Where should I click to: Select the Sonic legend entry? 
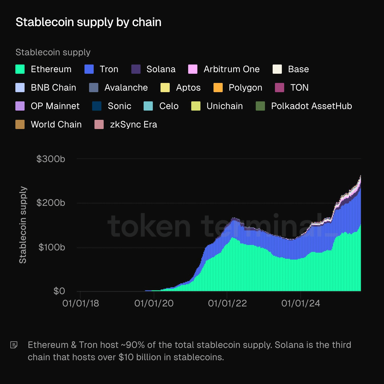(119, 106)
